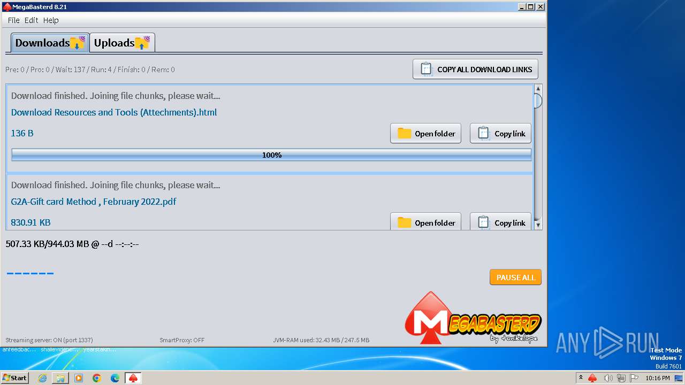
Task: Switch to the Uploads tab
Action: pyautogui.click(x=123, y=43)
